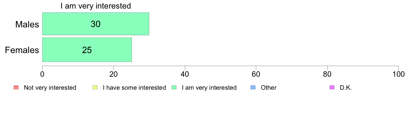Click the blue Other legend swatch
The image size is (408, 126).
pos(253,88)
